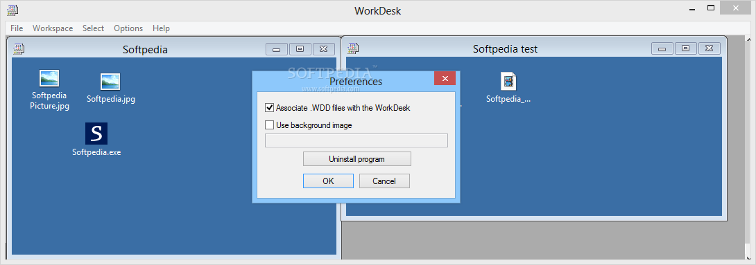
Task: Click the Softpedia.exe file name label
Action: [96, 152]
